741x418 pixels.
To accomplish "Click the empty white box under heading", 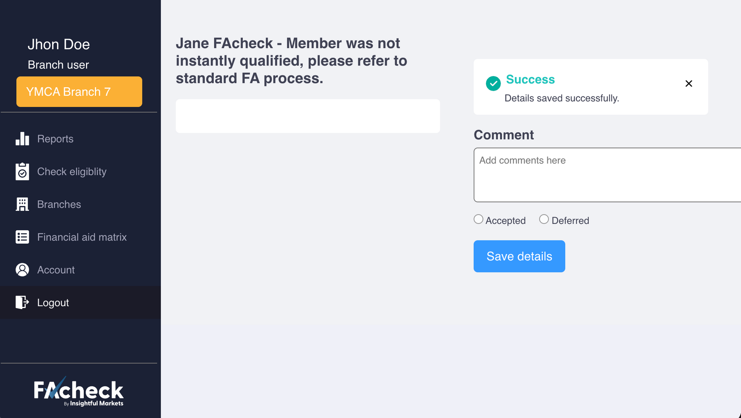I will (308, 116).
